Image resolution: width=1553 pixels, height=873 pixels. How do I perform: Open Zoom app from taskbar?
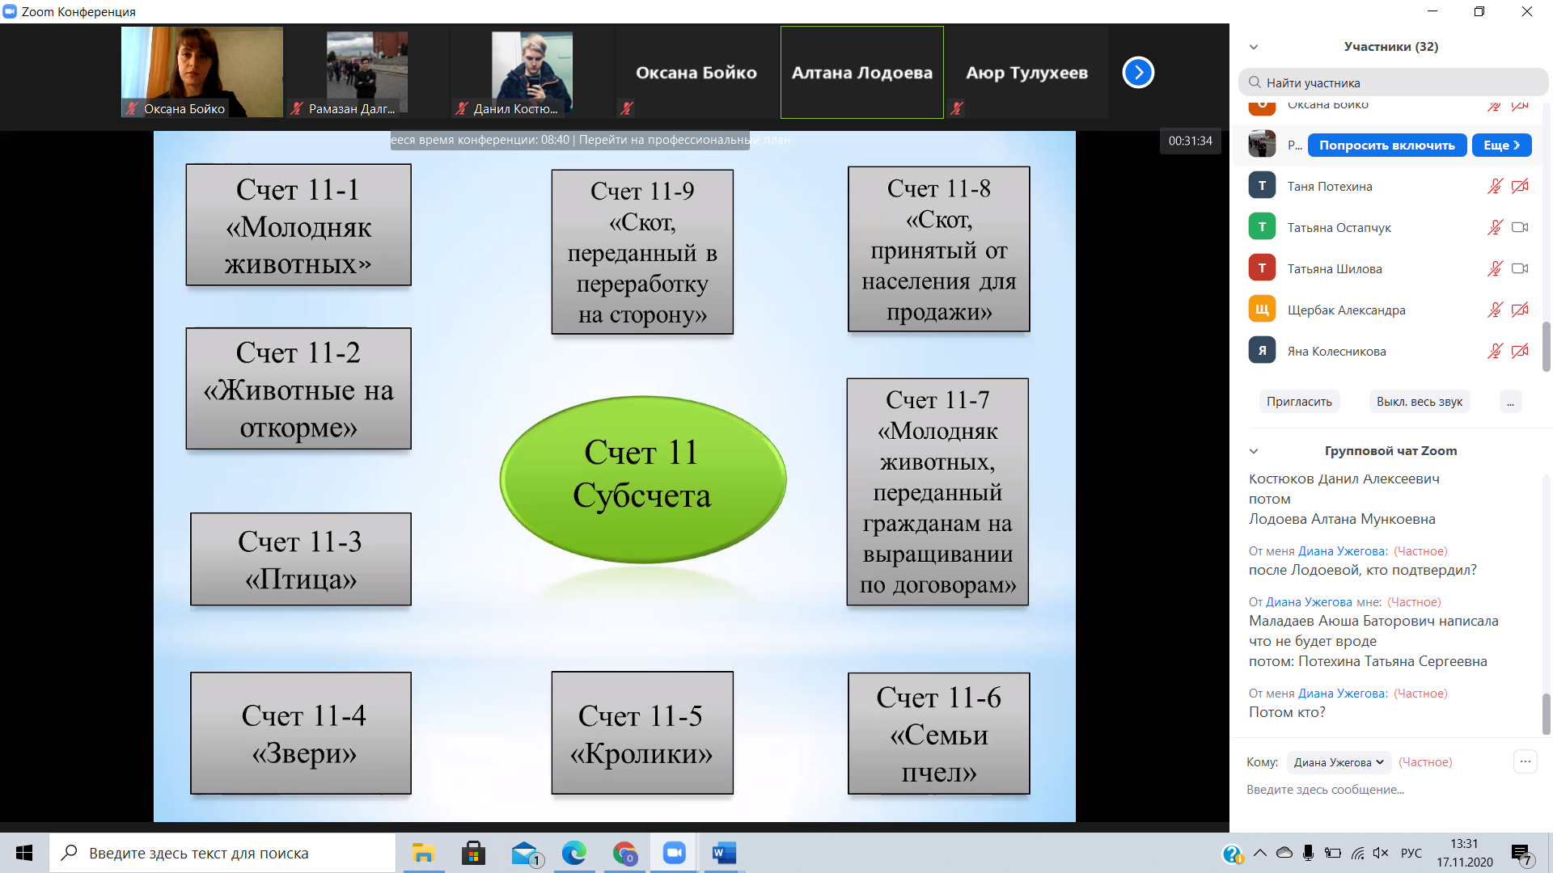point(674,853)
